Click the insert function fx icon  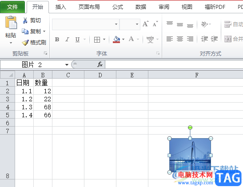pos(100,64)
